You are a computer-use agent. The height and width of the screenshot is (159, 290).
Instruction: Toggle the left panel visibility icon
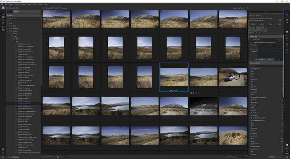[3, 157]
